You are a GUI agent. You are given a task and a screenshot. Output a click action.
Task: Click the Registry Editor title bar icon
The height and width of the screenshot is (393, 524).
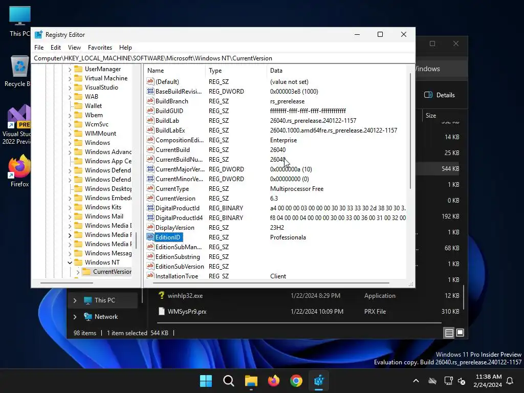pos(39,34)
